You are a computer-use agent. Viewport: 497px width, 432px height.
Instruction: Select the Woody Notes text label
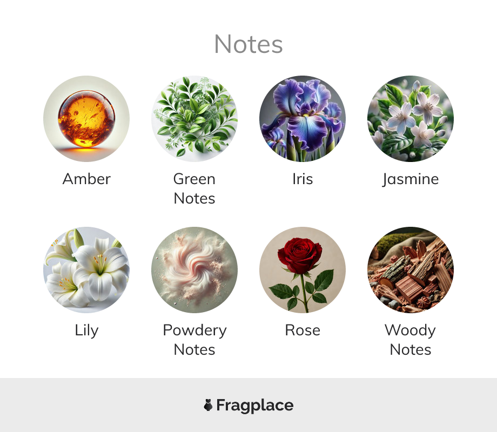pyautogui.click(x=411, y=340)
